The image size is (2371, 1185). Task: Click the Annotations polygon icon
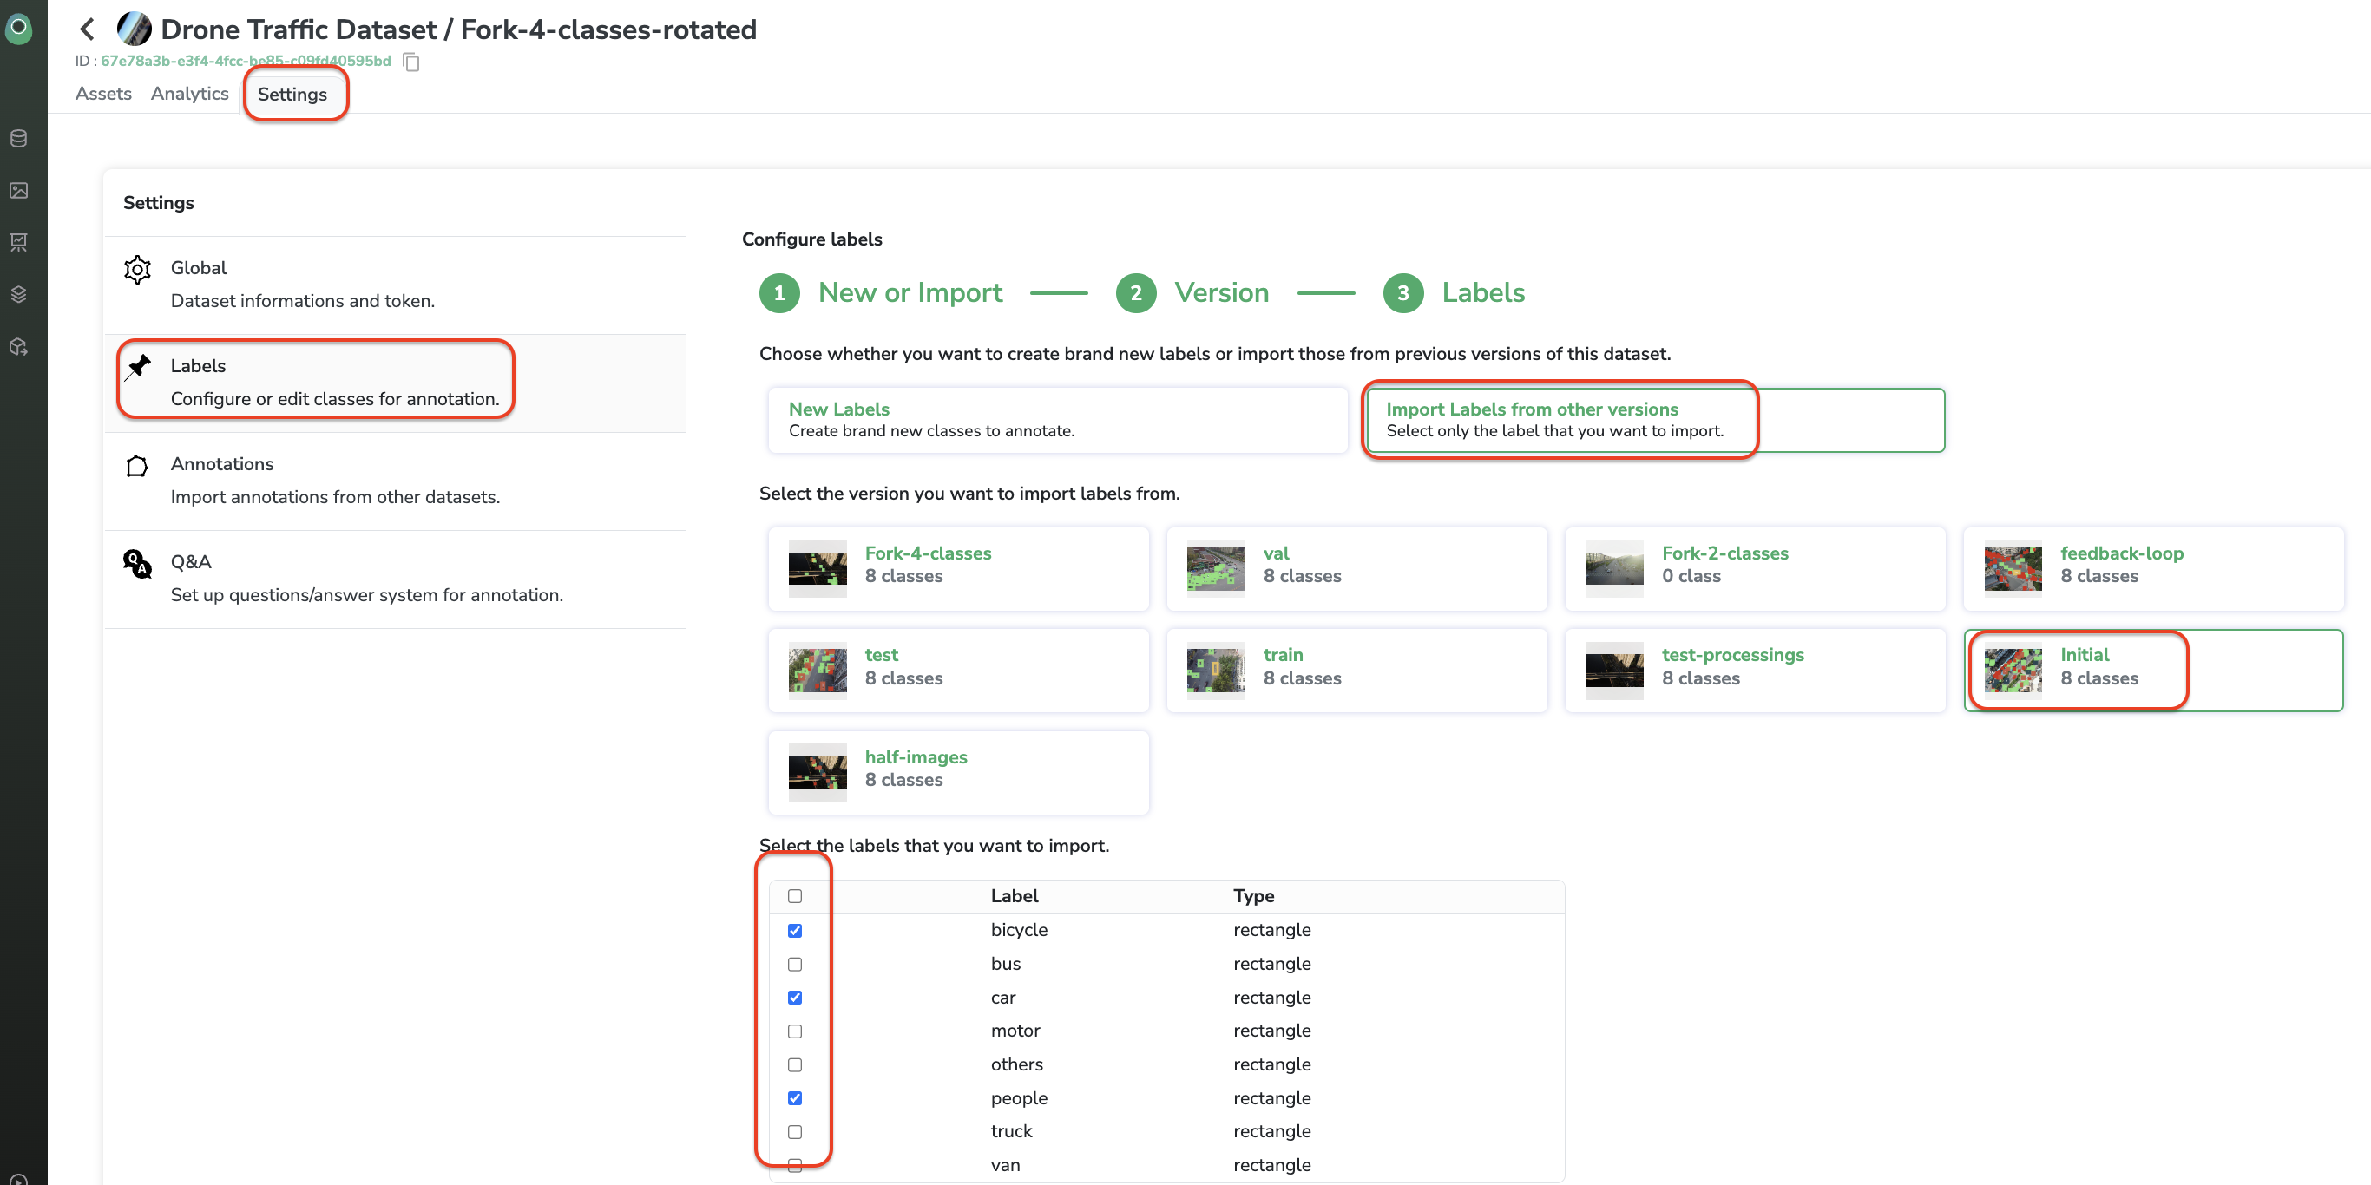137,466
